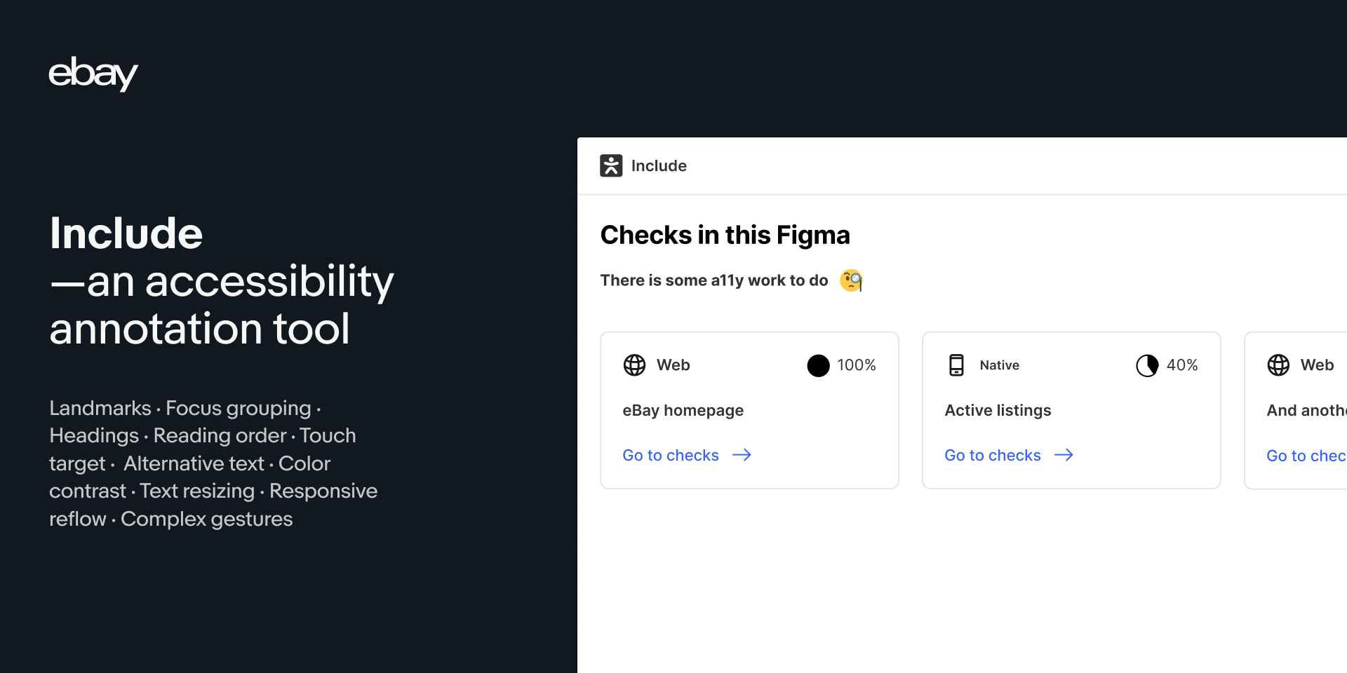This screenshot has height=673, width=1347.
Task: Select the globe icon on rightmost Web card
Action: click(1278, 365)
